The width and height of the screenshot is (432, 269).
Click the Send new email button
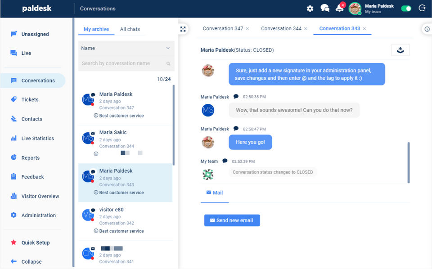click(x=232, y=220)
